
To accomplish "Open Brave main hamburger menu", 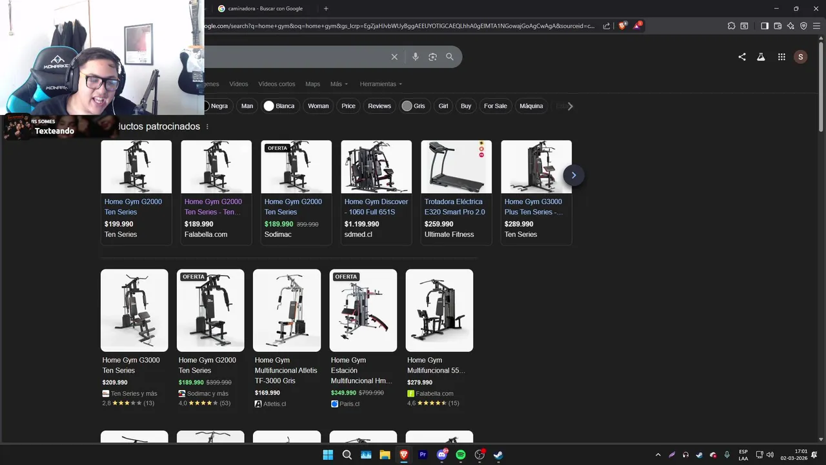I will pos(817,26).
